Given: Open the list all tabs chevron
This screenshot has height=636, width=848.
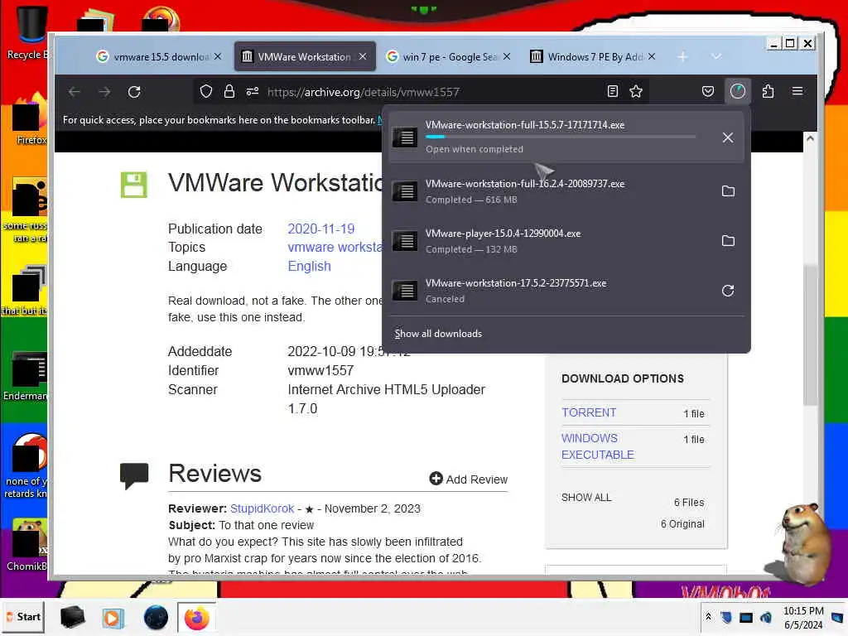Looking at the screenshot, I should [x=716, y=57].
